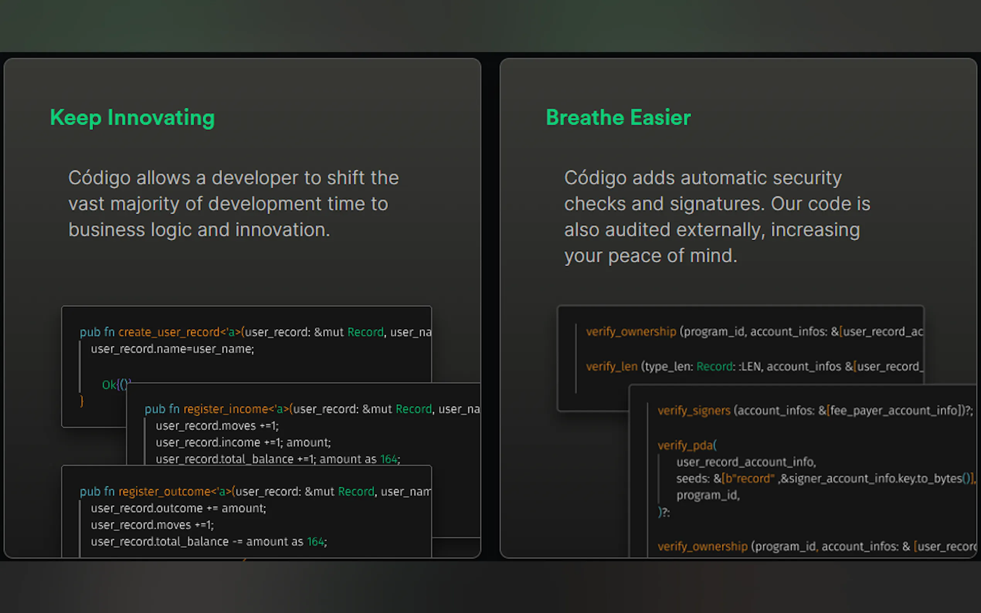Click the Breathe Easier heading
The image size is (981, 613).
coord(618,118)
